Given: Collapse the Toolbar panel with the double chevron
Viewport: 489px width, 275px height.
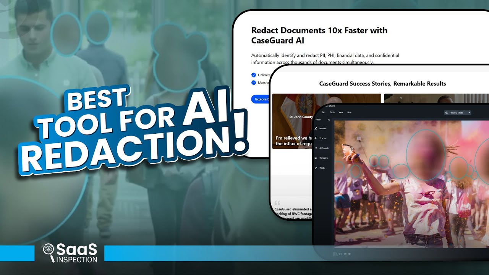Looking at the screenshot, I should [x=329, y=120].
